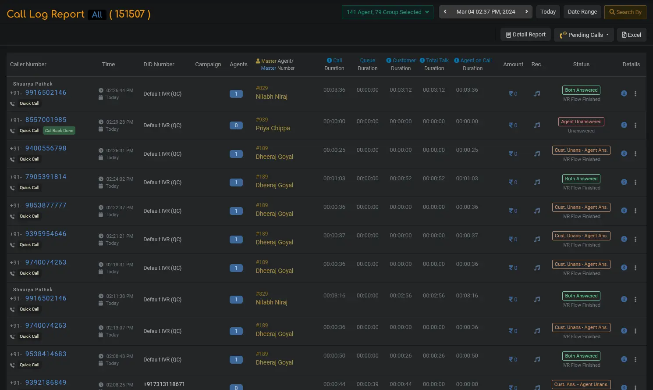Play recording for 7905391814 call
The width and height of the screenshot is (653, 390).
(x=537, y=182)
